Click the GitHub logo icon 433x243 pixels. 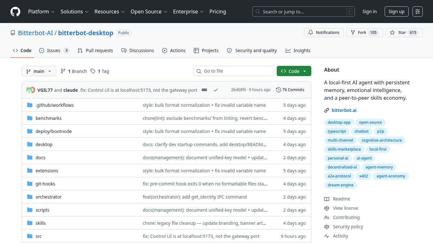[15, 12]
